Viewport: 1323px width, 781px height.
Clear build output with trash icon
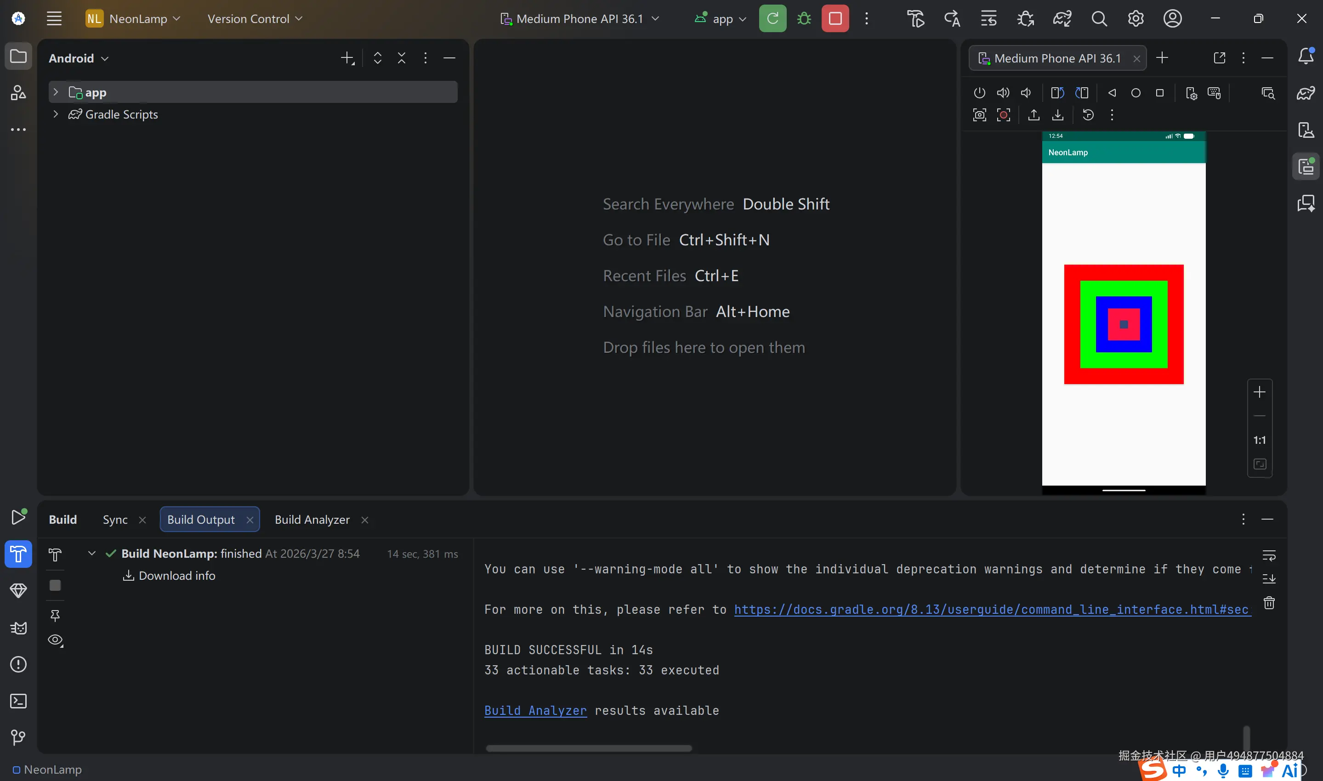pyautogui.click(x=1269, y=603)
